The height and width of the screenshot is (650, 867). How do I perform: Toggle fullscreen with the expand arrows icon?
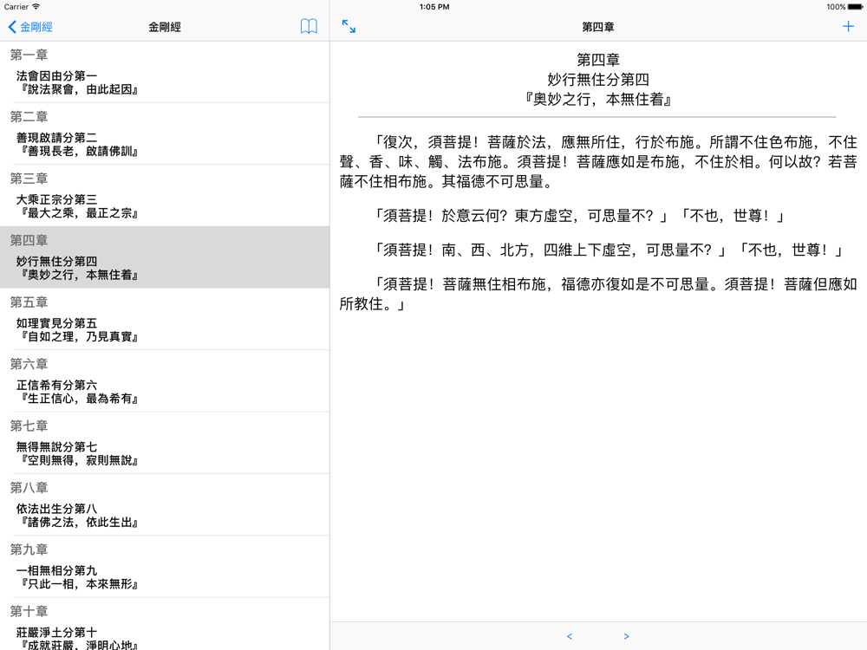[x=349, y=27]
